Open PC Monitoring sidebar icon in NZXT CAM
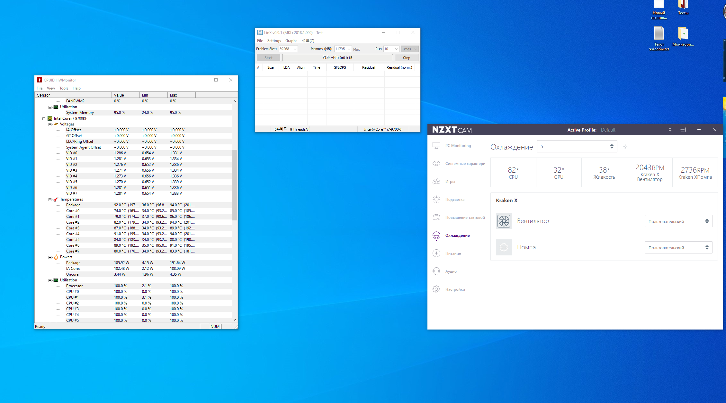This screenshot has width=726, height=403. click(x=436, y=145)
